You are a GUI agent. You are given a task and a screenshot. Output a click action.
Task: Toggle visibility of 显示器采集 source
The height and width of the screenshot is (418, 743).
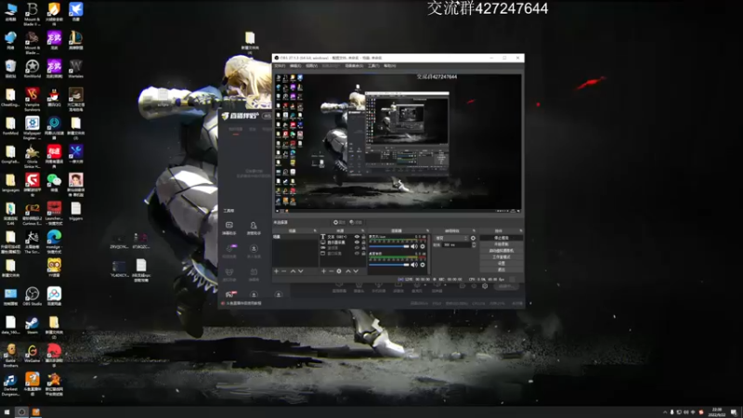pos(357,242)
